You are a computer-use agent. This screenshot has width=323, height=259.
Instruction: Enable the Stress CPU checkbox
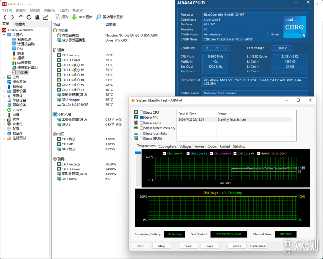(x=142, y=112)
